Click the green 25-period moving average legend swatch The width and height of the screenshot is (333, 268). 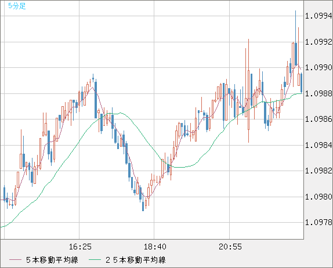[95, 260]
